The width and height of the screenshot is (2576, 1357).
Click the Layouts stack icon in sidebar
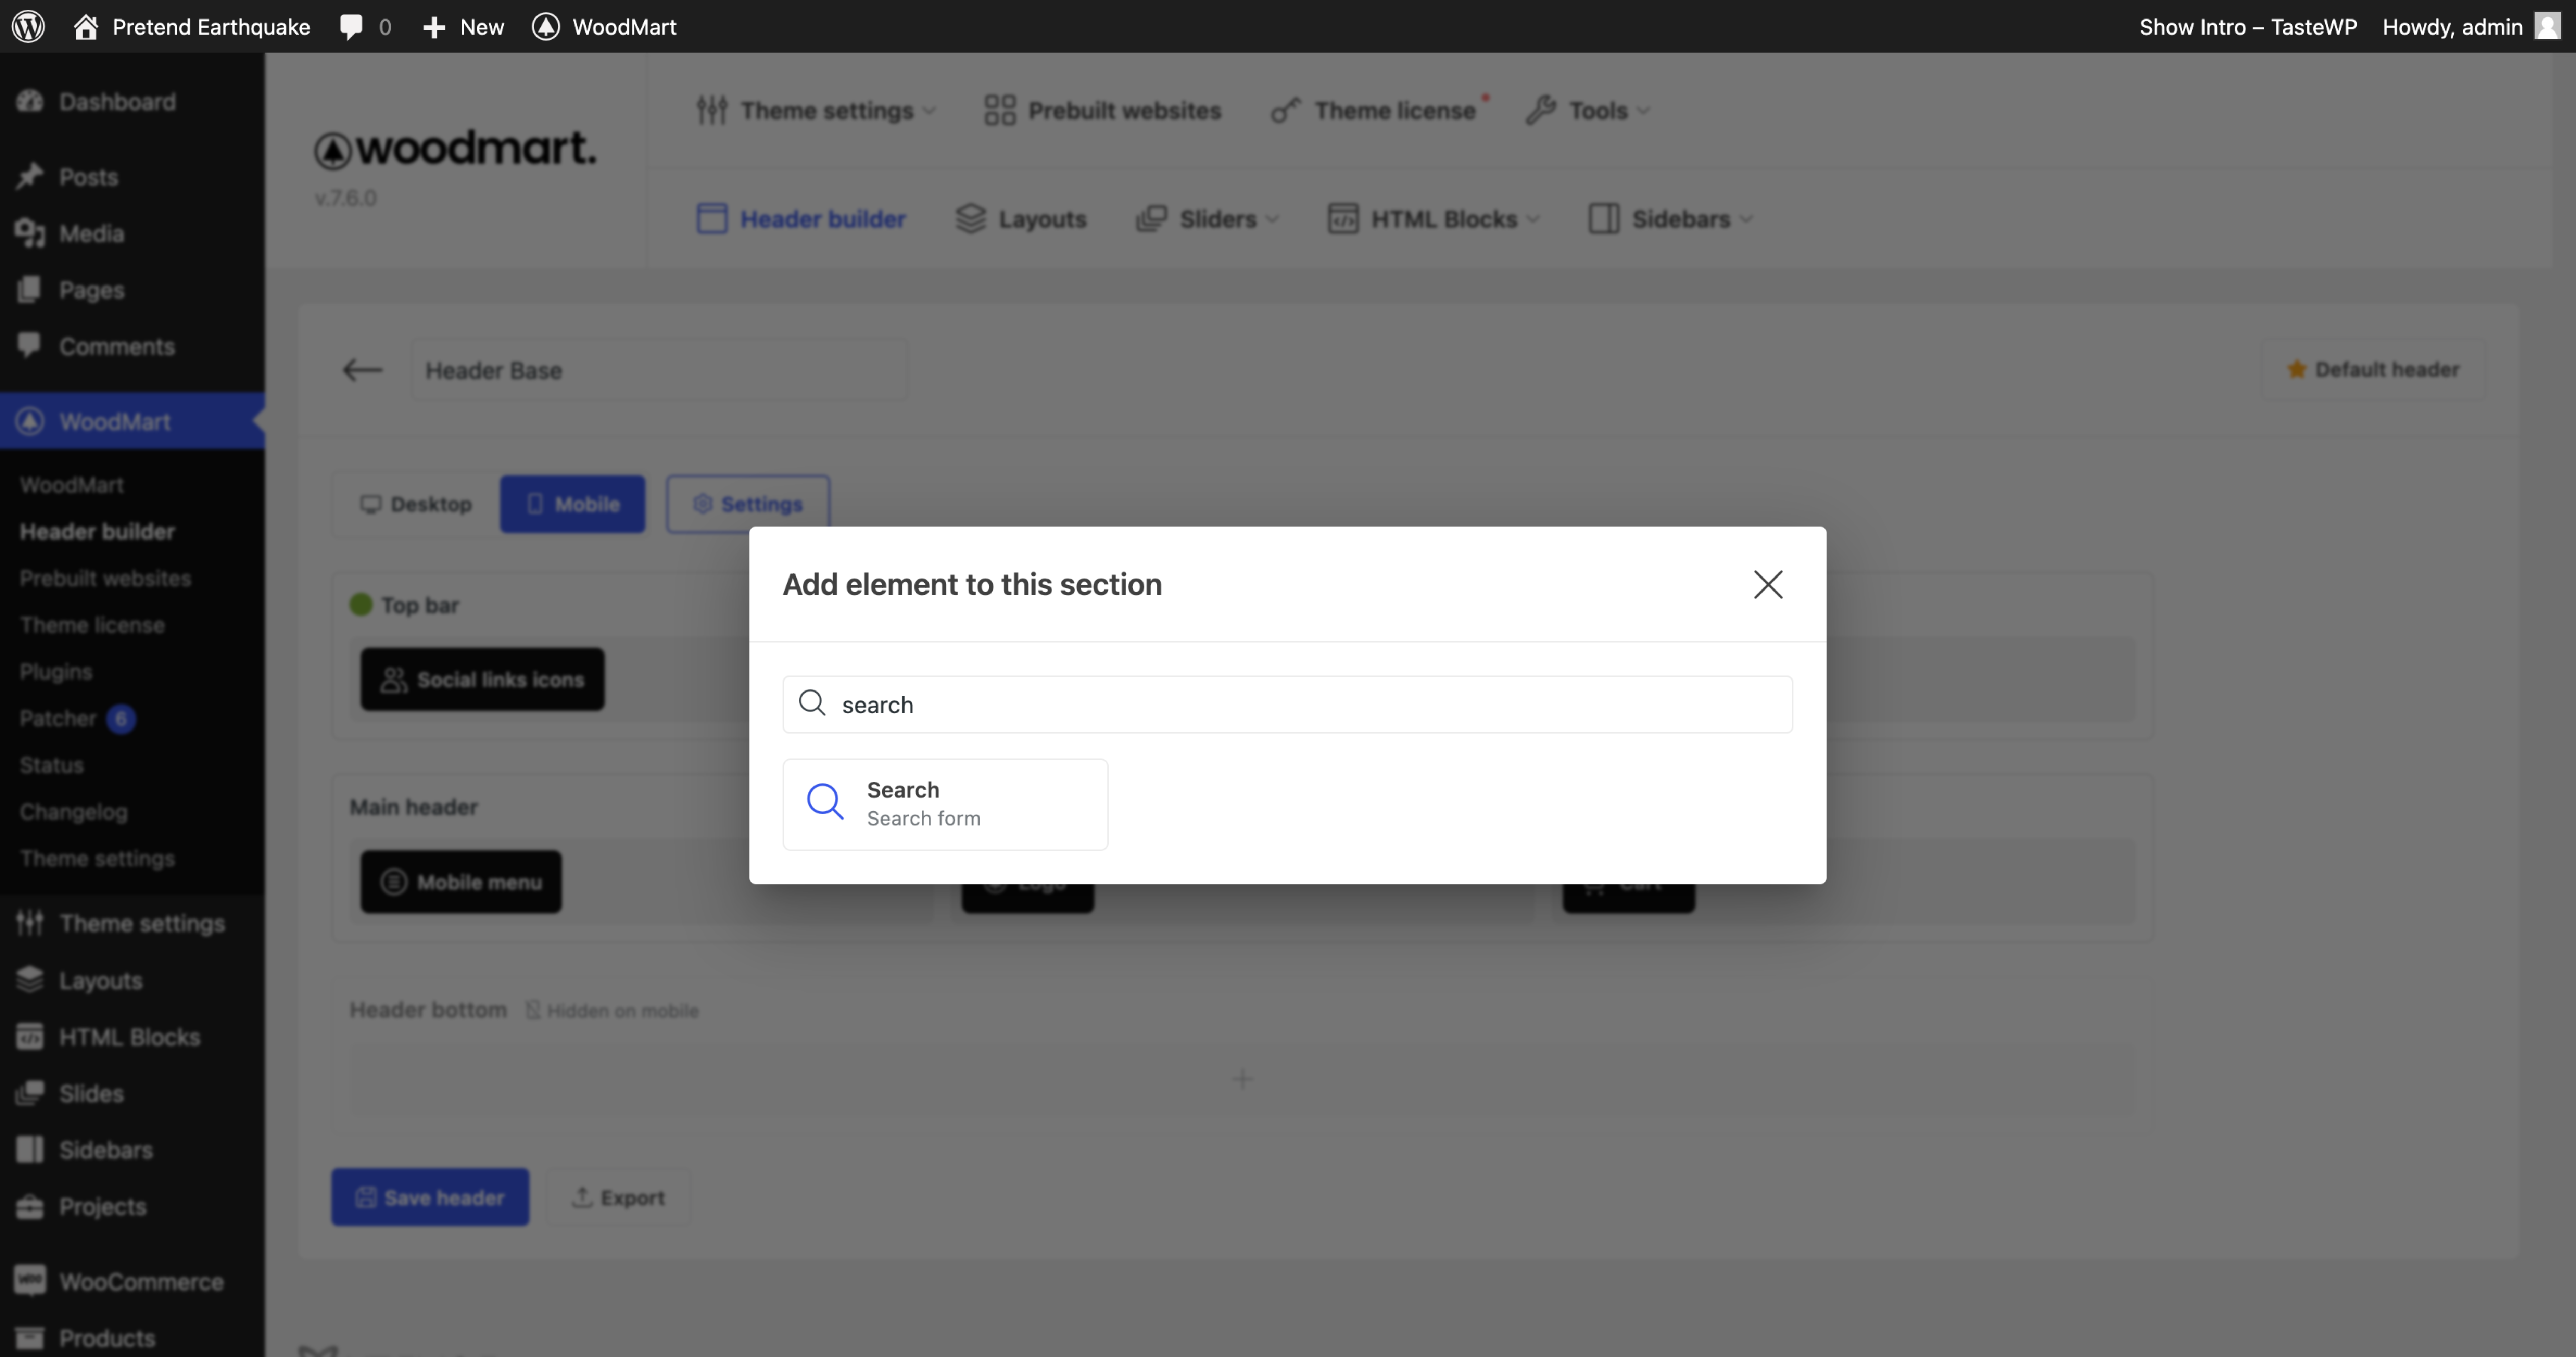pos(30,980)
